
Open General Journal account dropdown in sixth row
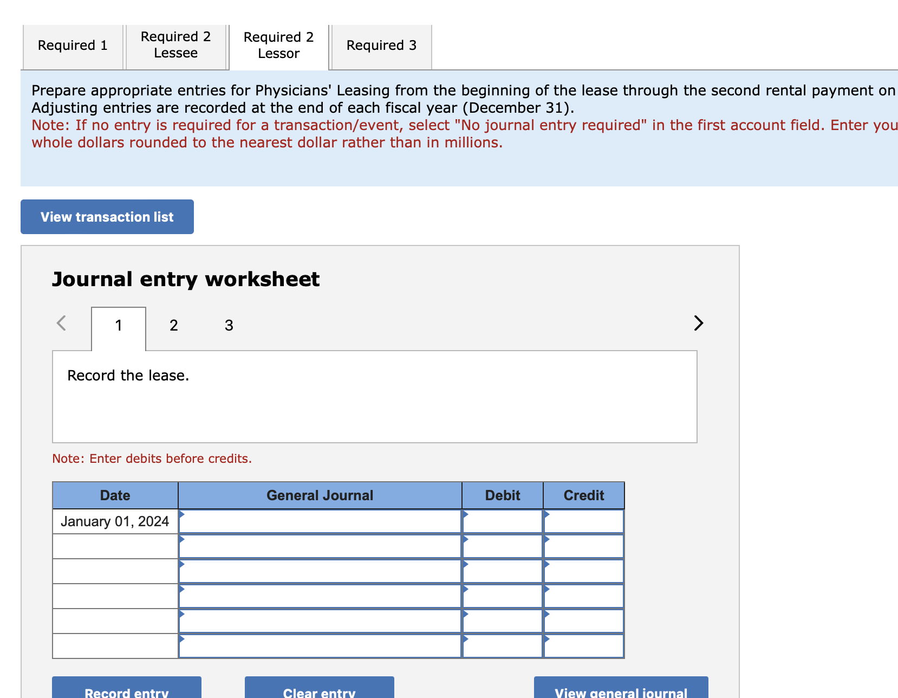tap(320, 647)
